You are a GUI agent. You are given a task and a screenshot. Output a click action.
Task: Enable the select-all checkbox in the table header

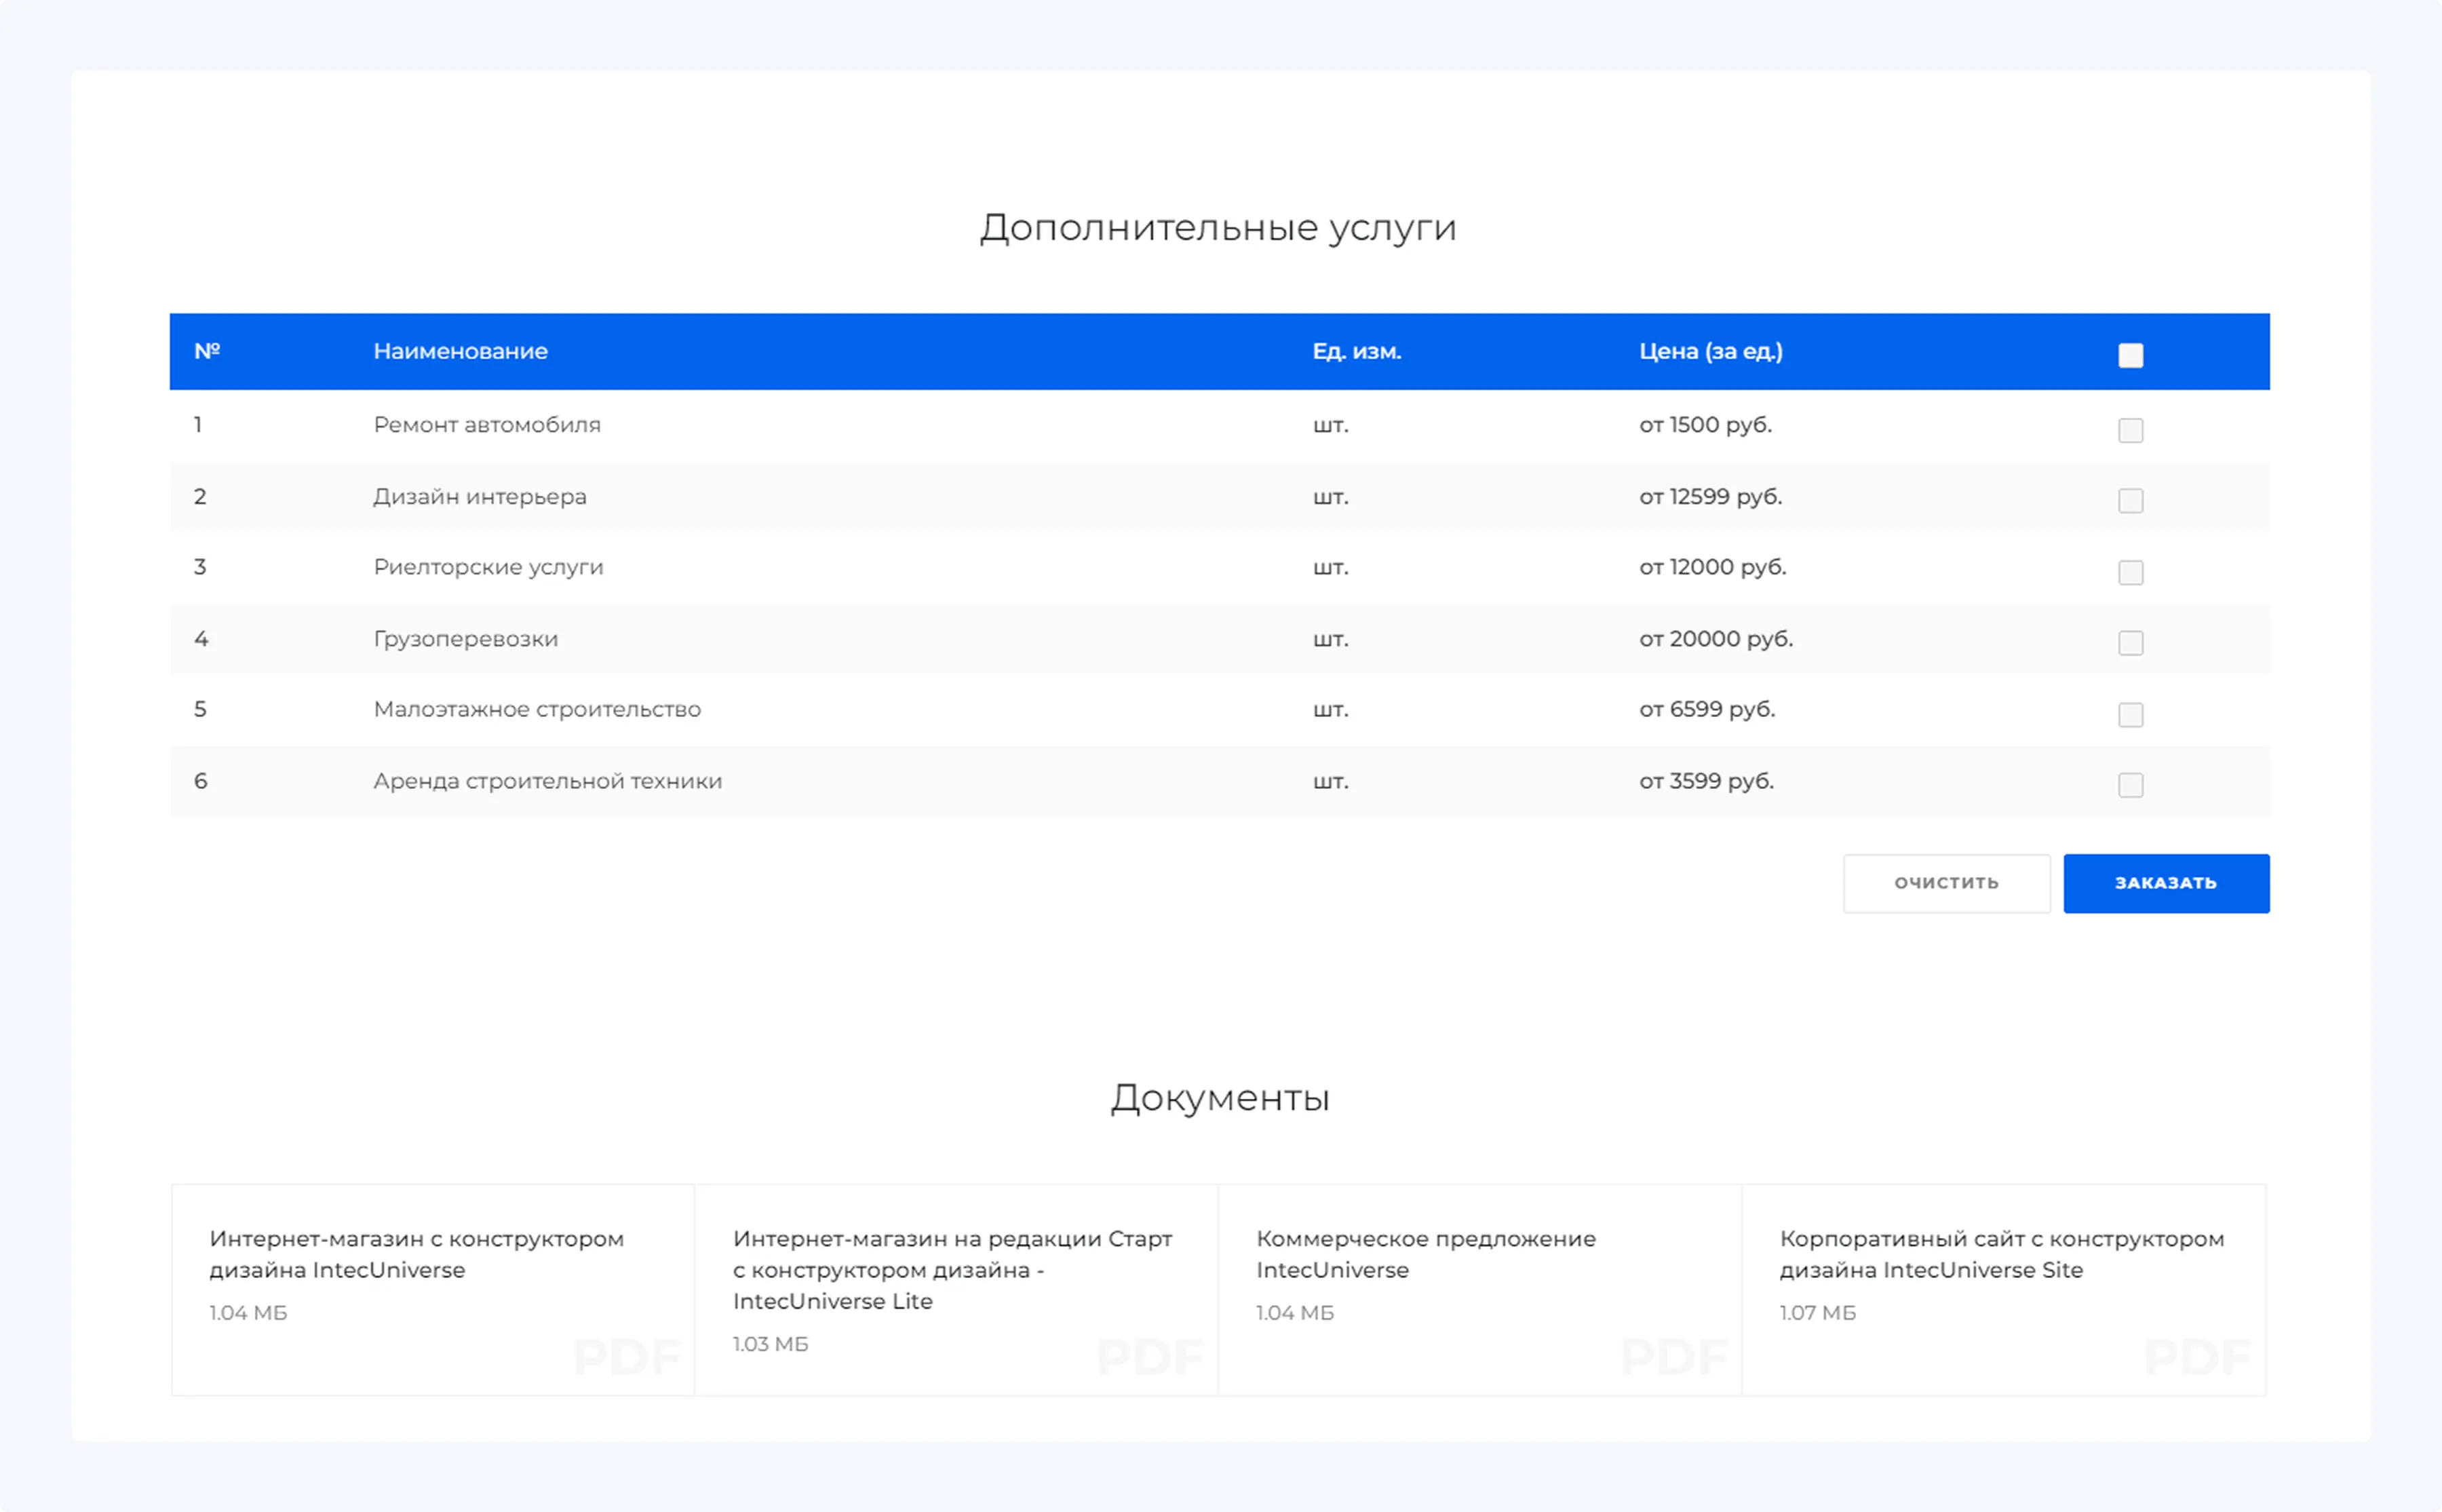coord(2130,354)
